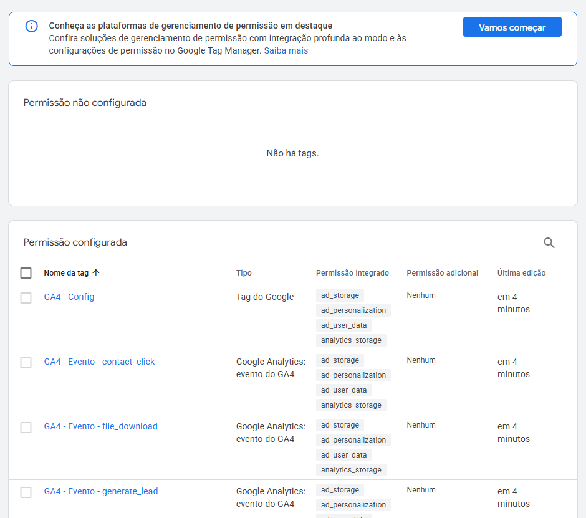Viewport: 586px width, 518px height.
Task: Check the box for GA4 - Config
Action: [x=26, y=298]
